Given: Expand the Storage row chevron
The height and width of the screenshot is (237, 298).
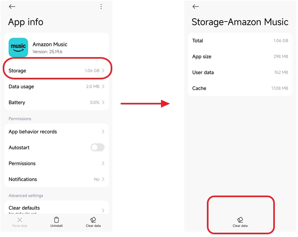Looking at the screenshot, I should pos(103,71).
